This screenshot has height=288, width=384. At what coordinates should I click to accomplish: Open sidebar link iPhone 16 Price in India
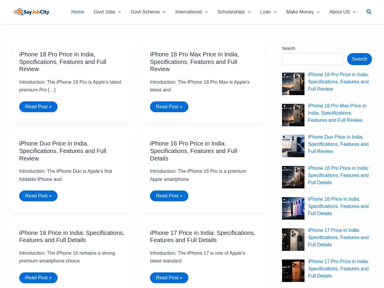(338, 206)
